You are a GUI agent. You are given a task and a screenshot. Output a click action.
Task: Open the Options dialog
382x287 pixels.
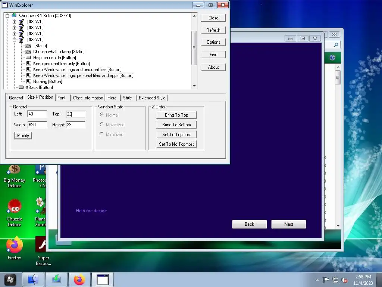click(x=213, y=42)
